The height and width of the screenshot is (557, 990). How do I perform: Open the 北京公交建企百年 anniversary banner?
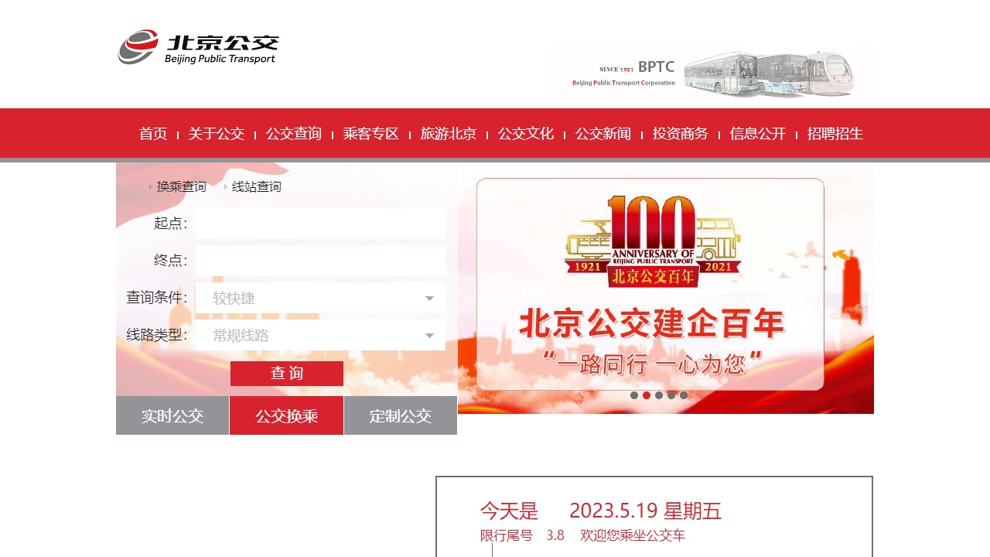666,288
